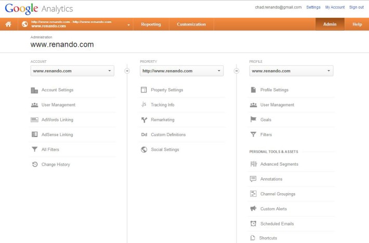Image resolution: width=369 pixels, height=243 pixels.
Task: Click the account User Management people icon
Action: [x=34, y=105]
